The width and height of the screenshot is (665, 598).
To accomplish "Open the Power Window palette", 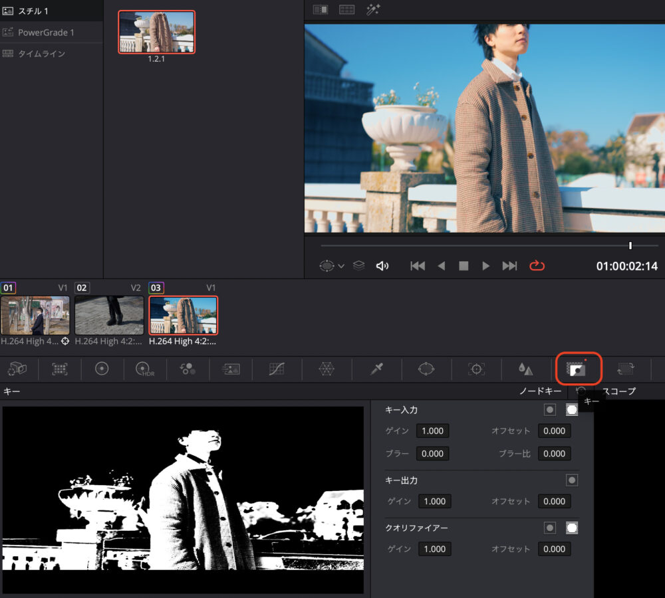I will point(426,369).
